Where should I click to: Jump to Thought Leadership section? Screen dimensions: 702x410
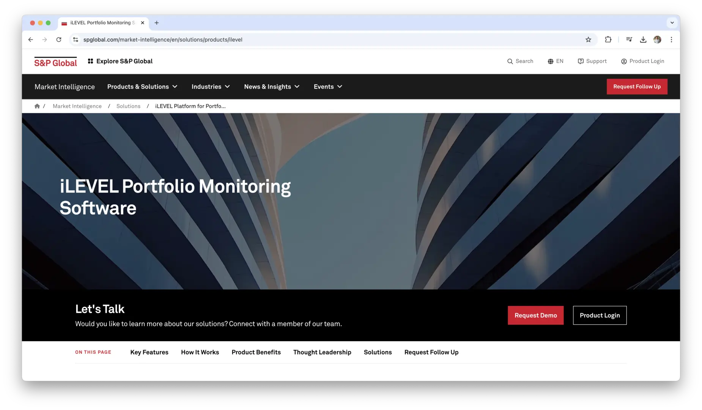tap(322, 352)
